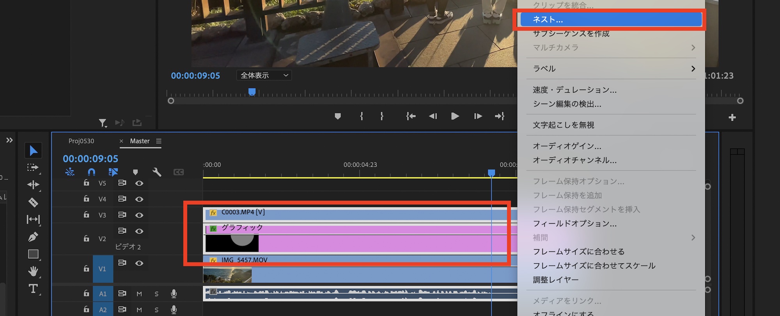Select the Hand tool
780x316 pixels.
(33, 271)
